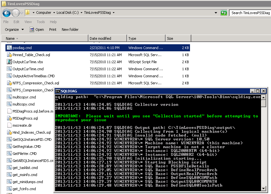Click the Search TimLovesPSSDiag box
Screen dimensions: 271x194
(250, 13)
